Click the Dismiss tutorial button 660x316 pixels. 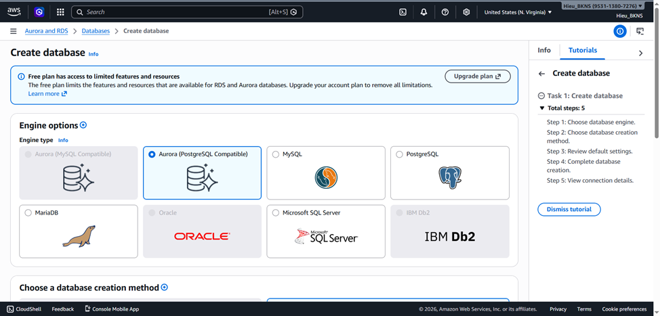coord(569,209)
